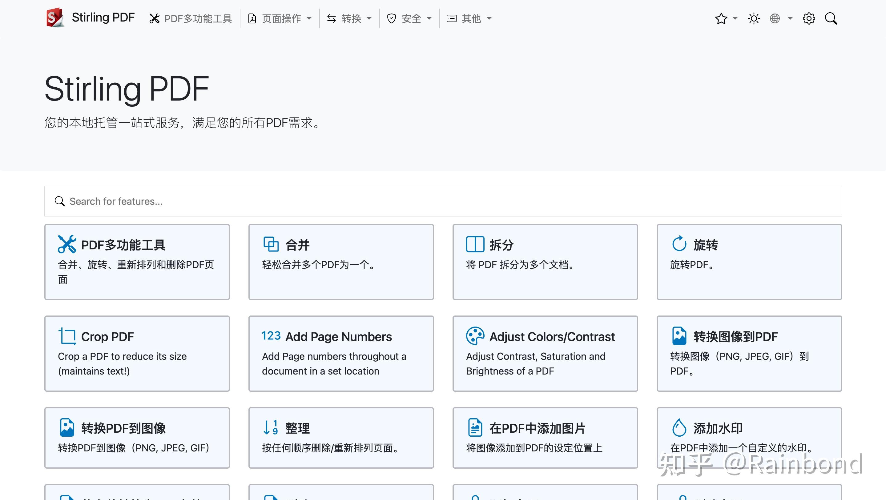The width and height of the screenshot is (886, 500).
Task: Click the merge icon on 合并 card
Action: 271,244
